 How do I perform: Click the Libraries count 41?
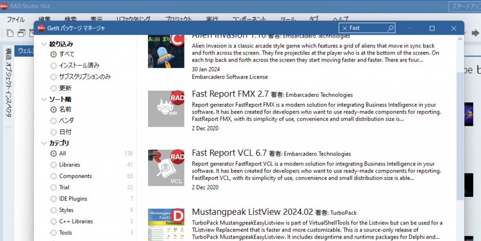[130, 165]
